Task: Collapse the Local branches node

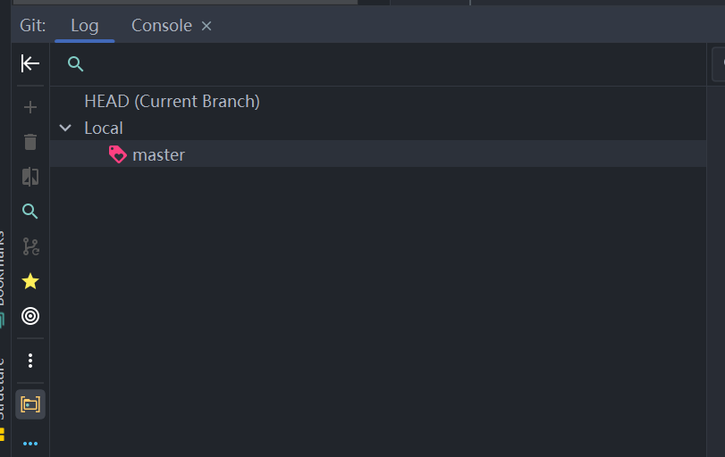Action: point(65,128)
